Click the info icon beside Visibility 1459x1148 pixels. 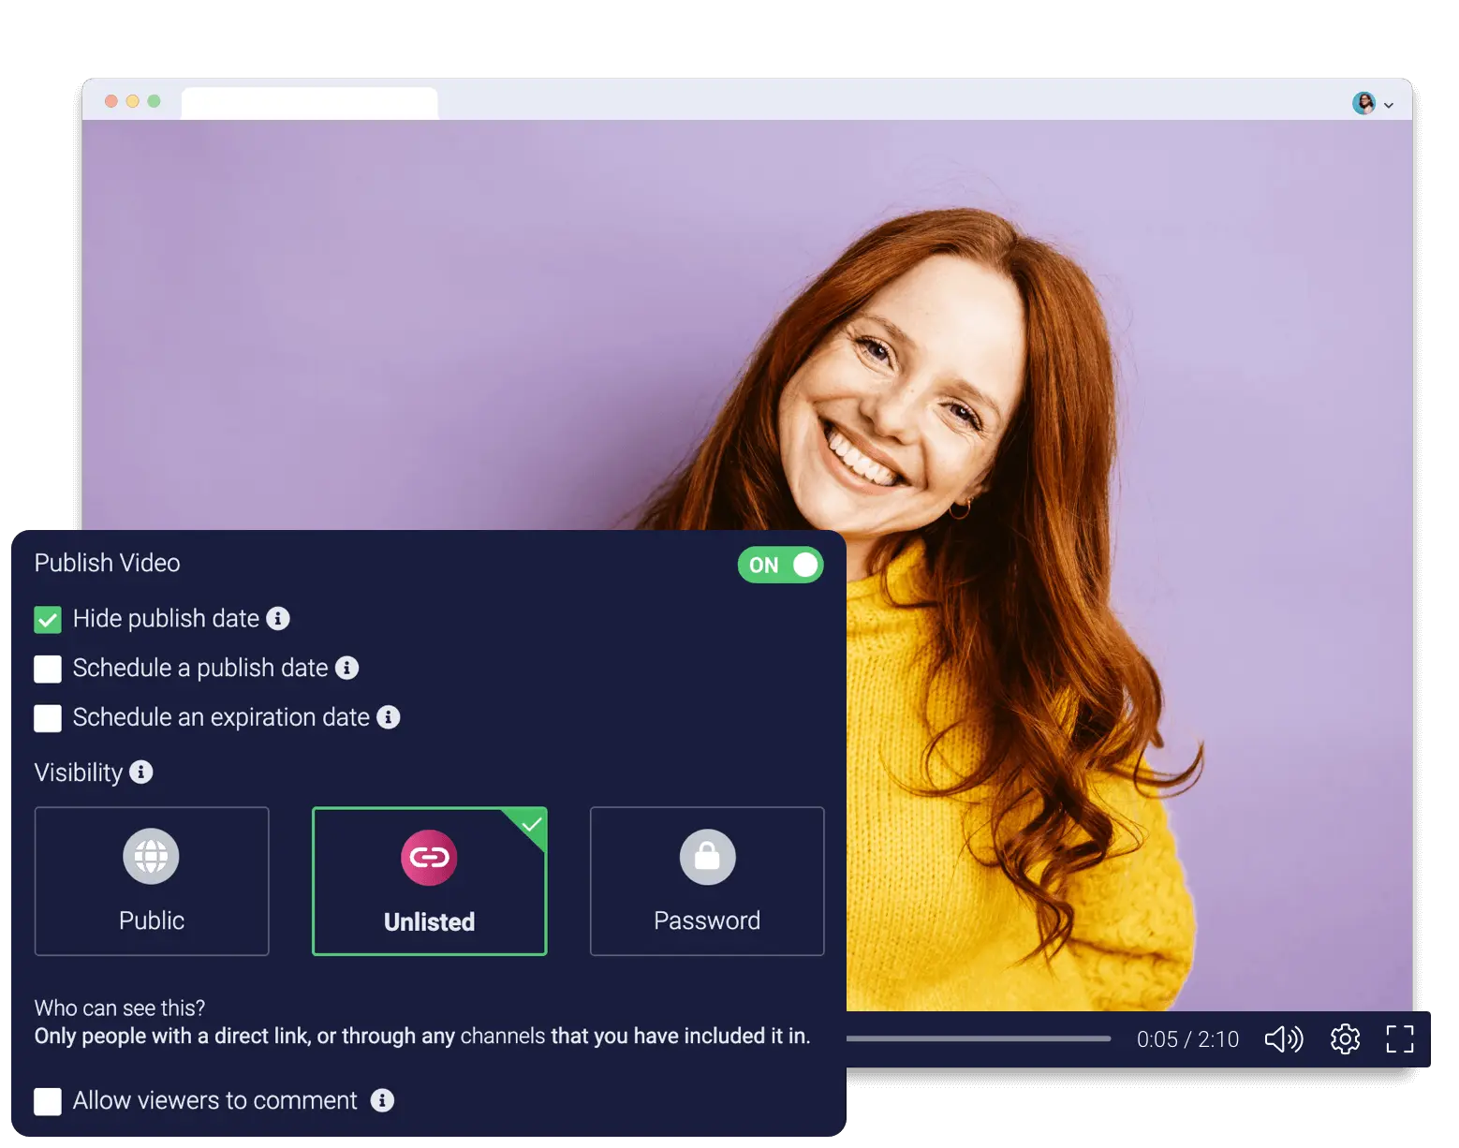(x=141, y=773)
